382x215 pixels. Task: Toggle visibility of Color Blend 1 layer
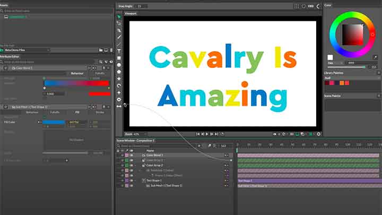[132, 155]
